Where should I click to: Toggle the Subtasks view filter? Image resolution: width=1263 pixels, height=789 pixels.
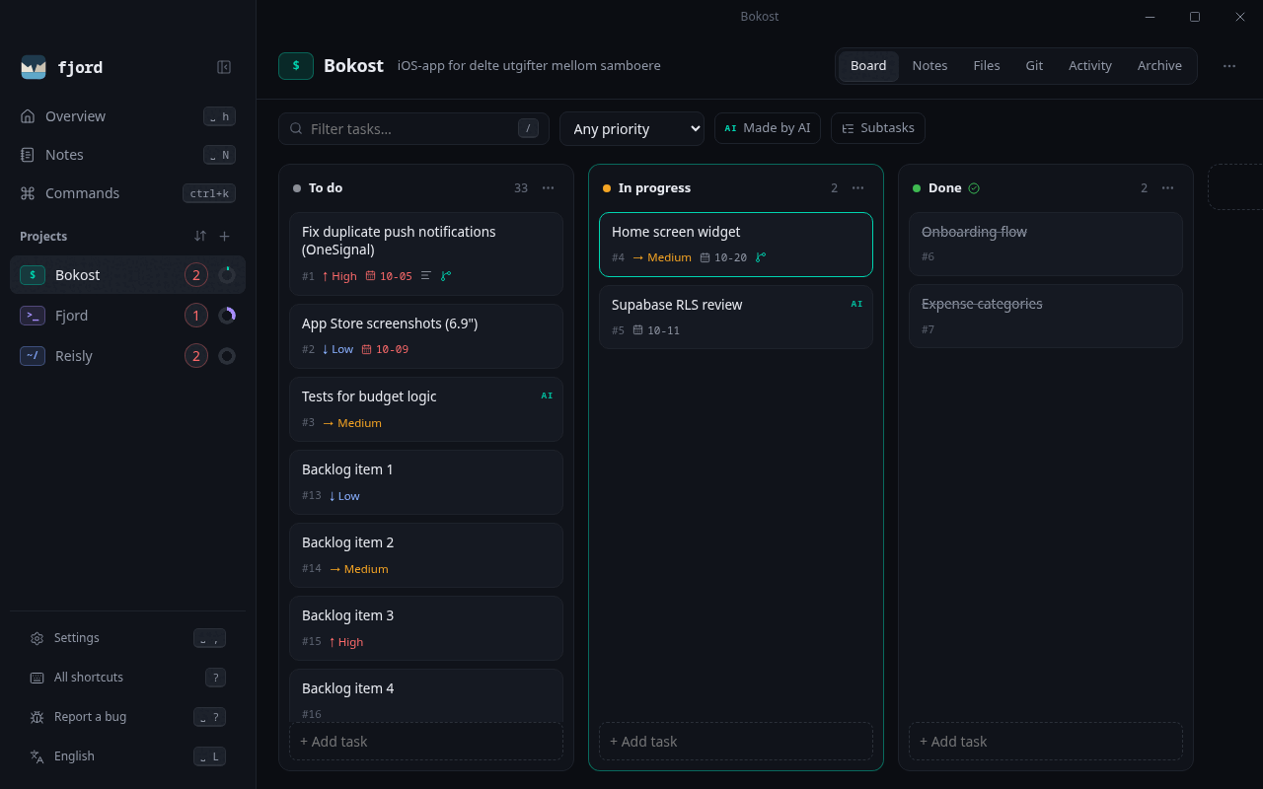(878, 128)
